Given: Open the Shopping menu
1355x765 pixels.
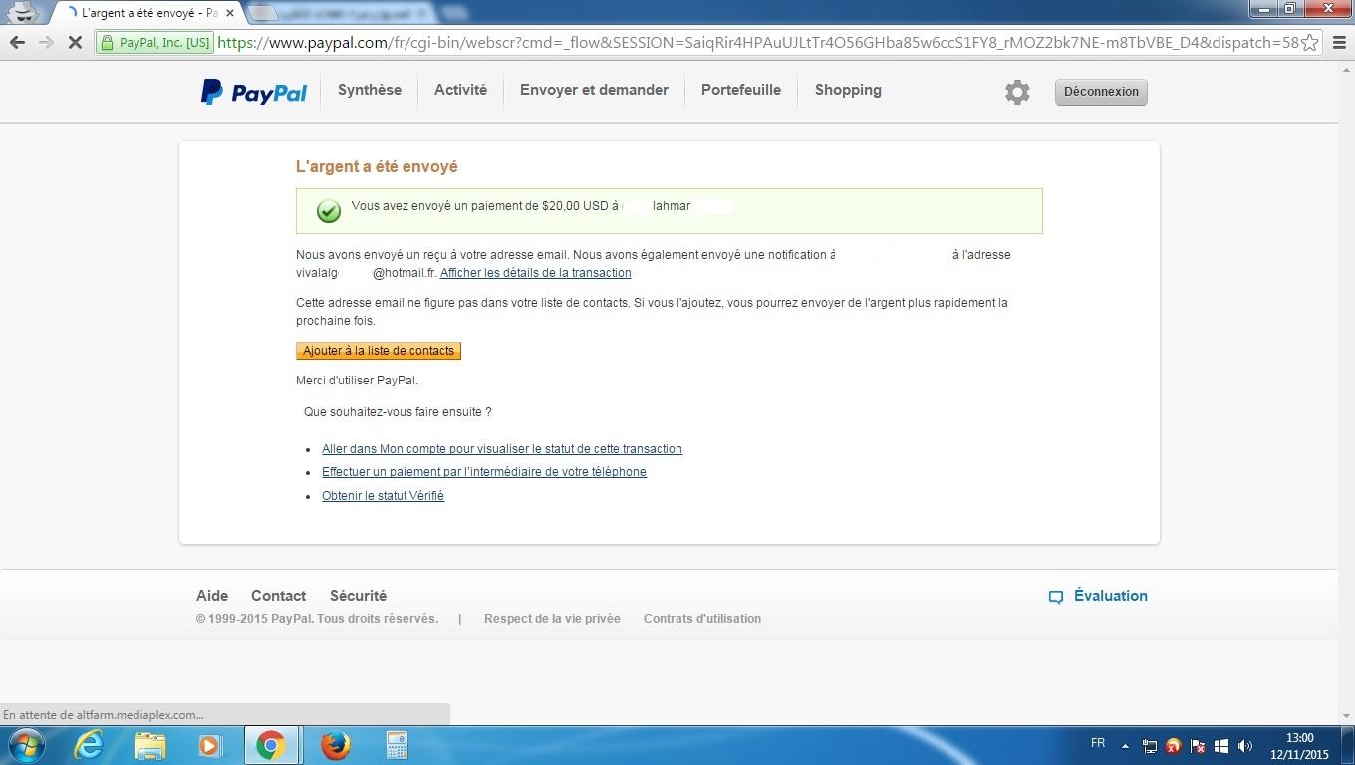Looking at the screenshot, I should 848,90.
